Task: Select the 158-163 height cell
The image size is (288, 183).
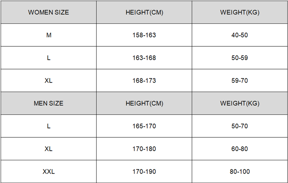Action: point(144,35)
